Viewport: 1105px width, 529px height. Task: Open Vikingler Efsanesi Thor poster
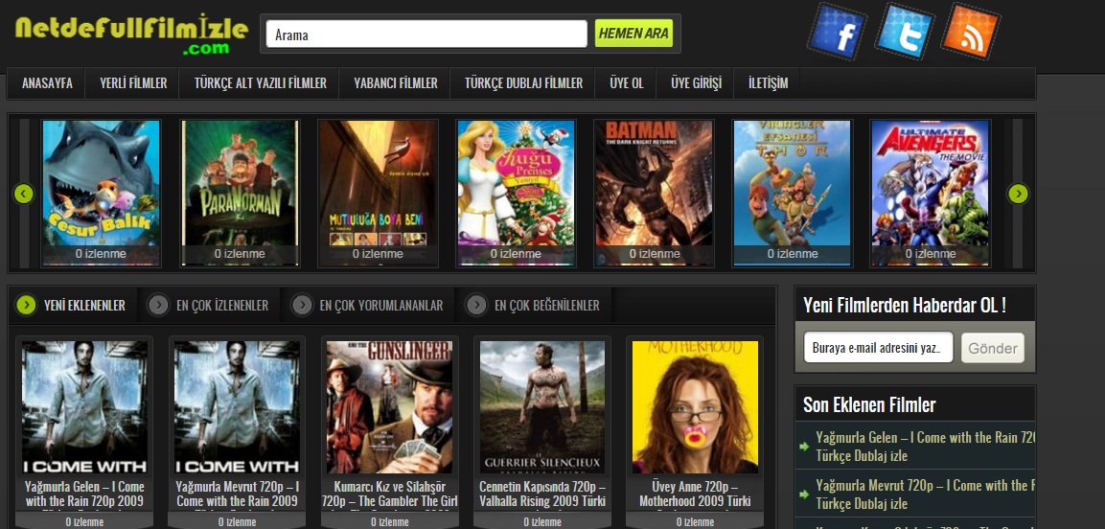(x=793, y=193)
